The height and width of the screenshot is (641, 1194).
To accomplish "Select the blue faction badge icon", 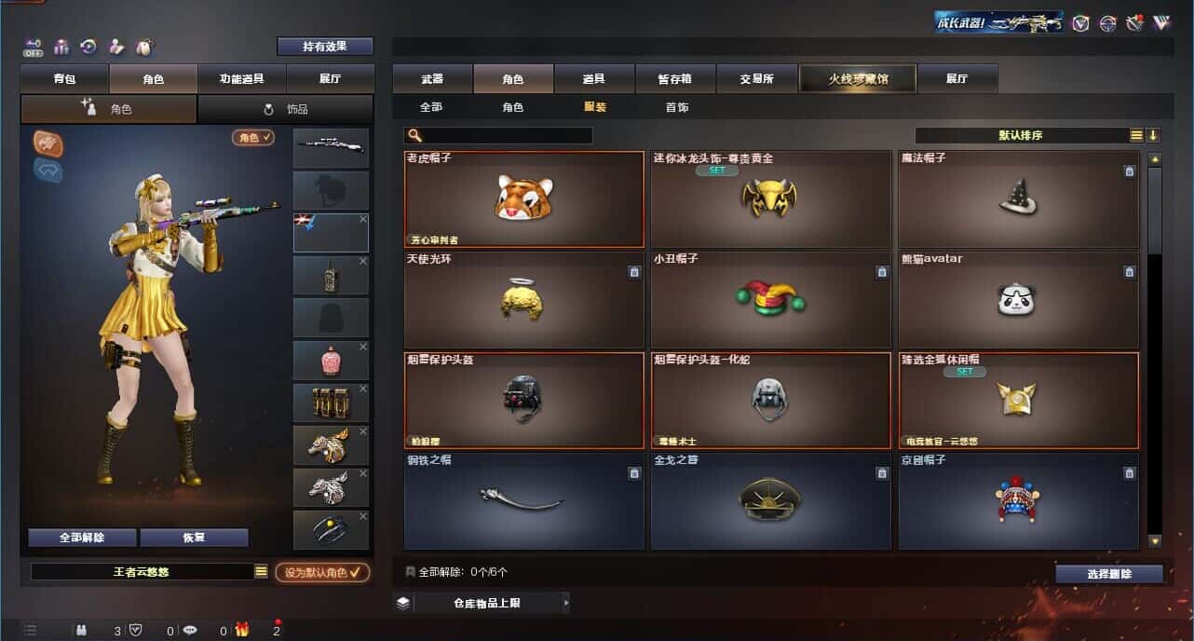I will point(48,170).
